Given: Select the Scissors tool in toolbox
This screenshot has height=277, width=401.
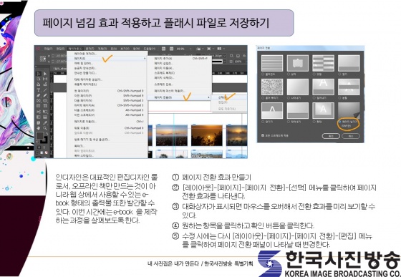Looking at the screenshot, I should (39, 112).
